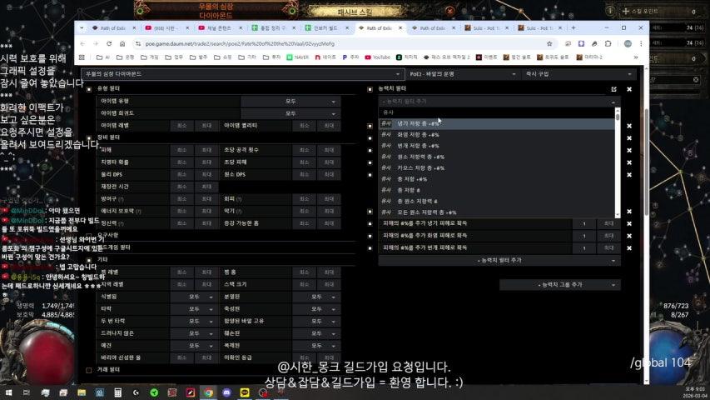Edit min value of 추가 냉기 피해 filter

click(584, 223)
